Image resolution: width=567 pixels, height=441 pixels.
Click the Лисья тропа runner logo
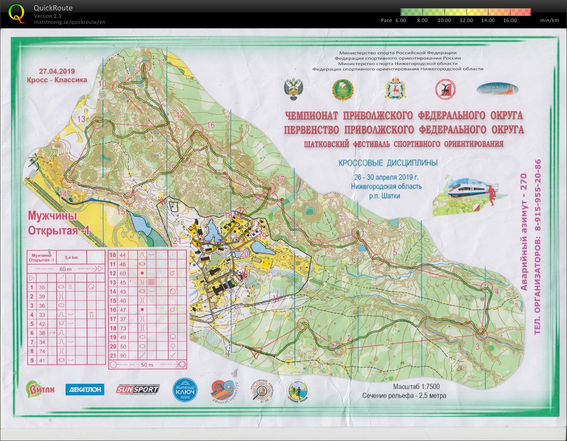(298, 391)
